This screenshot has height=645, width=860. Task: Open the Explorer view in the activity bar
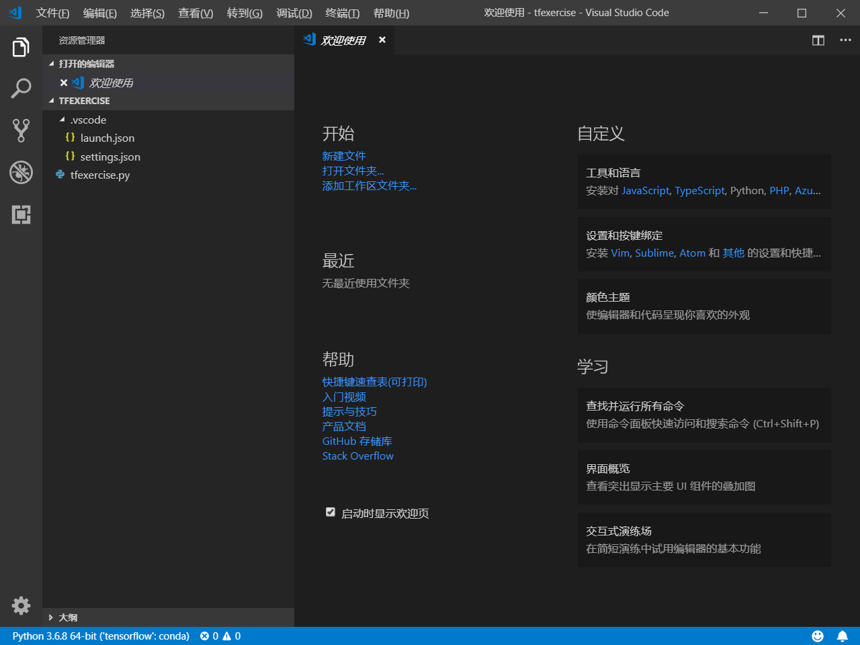21,47
